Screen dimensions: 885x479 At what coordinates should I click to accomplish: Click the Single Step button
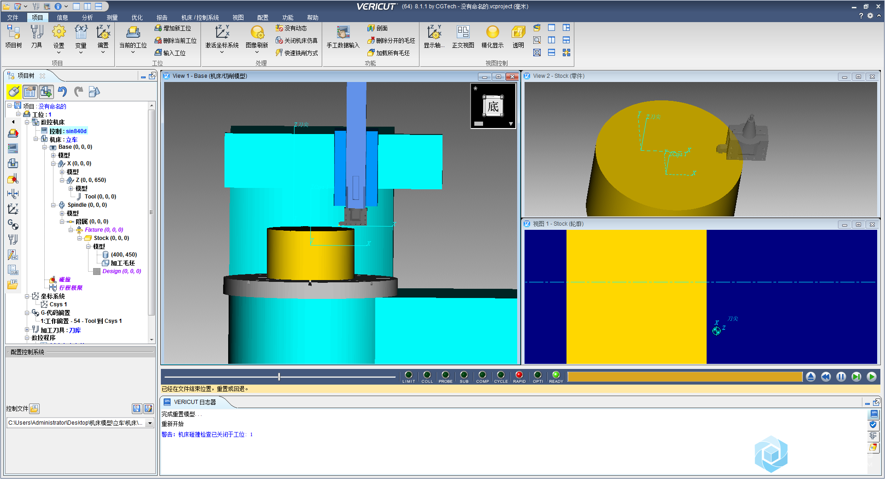click(x=856, y=377)
